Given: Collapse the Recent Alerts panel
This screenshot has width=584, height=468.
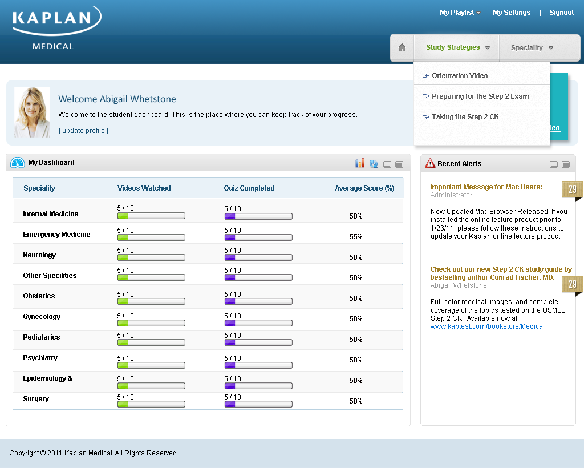Looking at the screenshot, I should (554, 164).
